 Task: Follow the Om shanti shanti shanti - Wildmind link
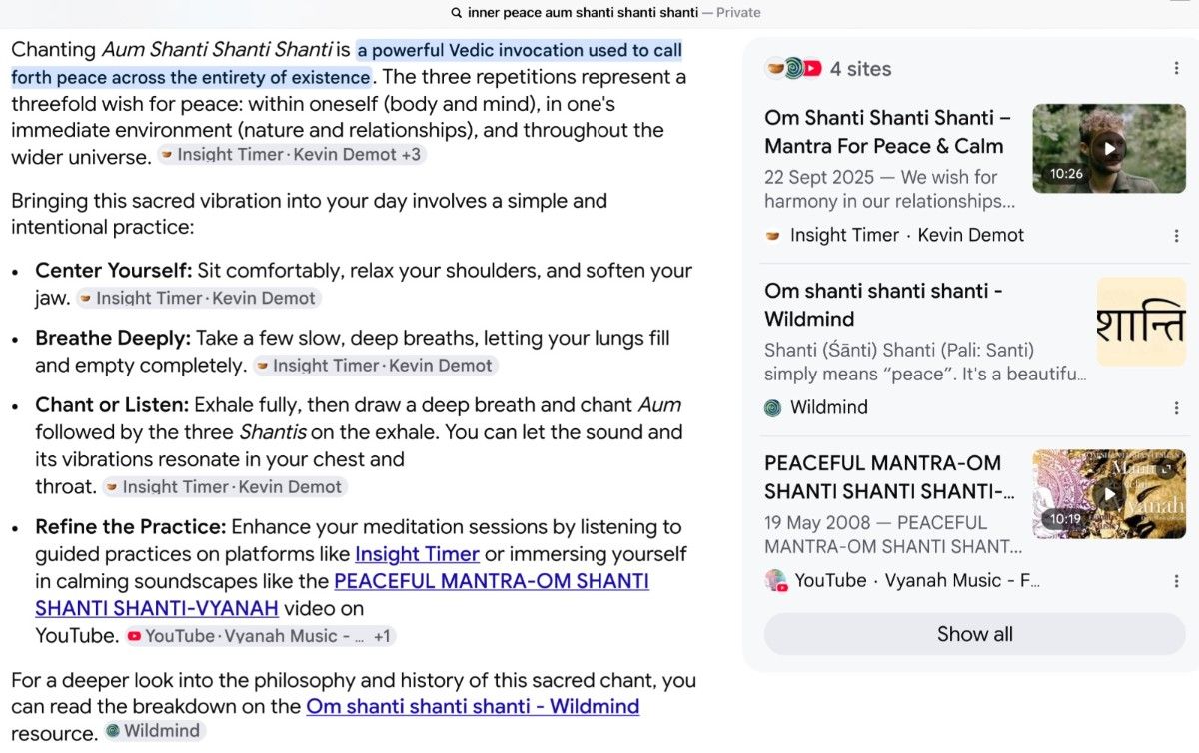pos(473,707)
